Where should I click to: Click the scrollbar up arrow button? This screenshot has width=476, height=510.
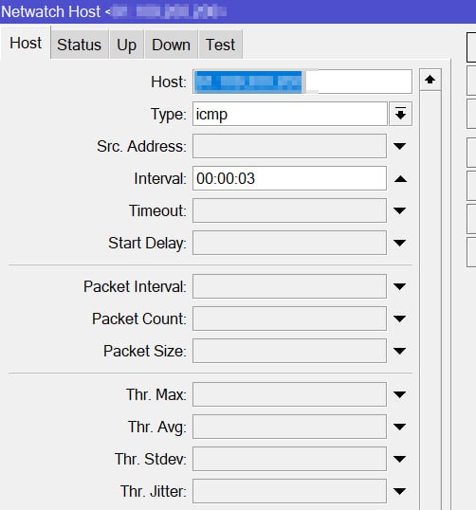pyautogui.click(x=430, y=80)
